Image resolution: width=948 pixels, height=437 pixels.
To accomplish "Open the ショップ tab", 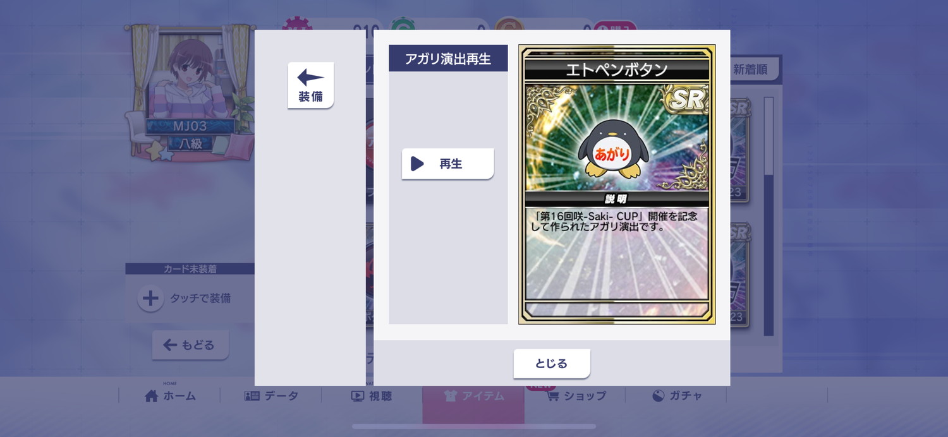I will click(575, 396).
